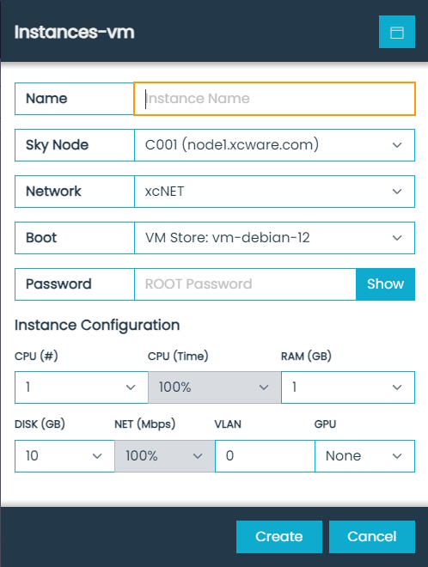Viewport: 428px width, 567px height.
Task: Click the ROOT Password input field
Action: tap(245, 283)
